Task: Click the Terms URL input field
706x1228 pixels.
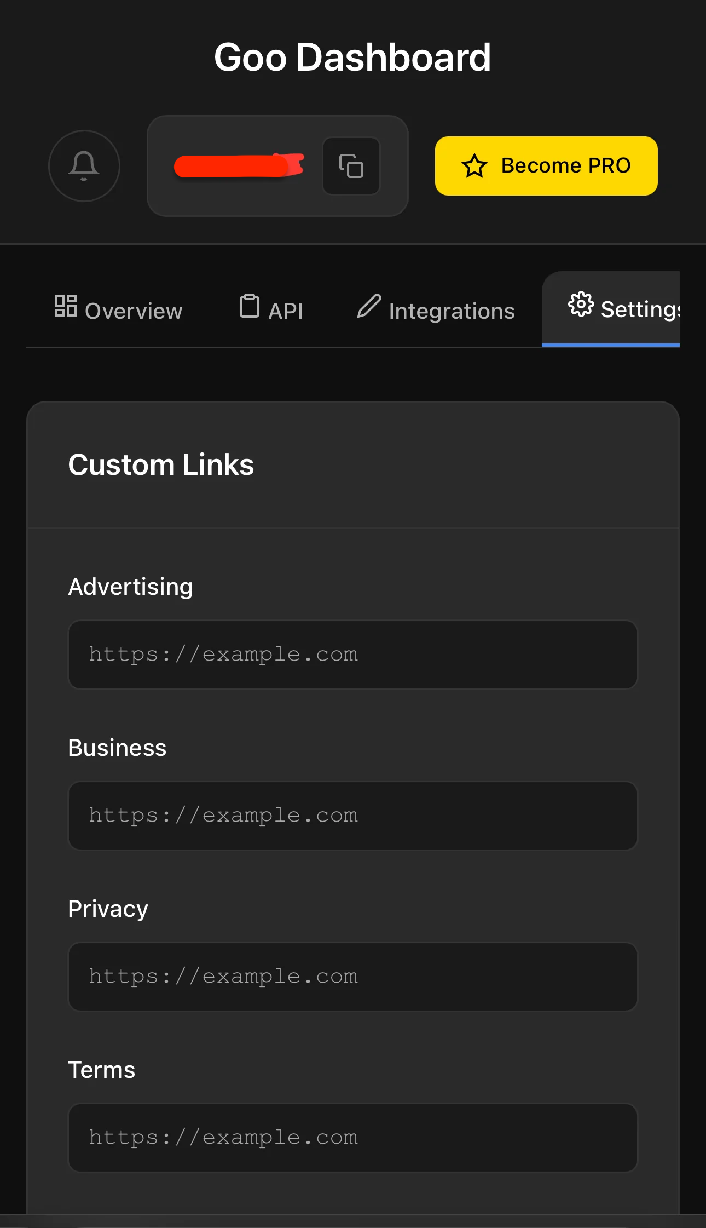Action: (352, 1138)
